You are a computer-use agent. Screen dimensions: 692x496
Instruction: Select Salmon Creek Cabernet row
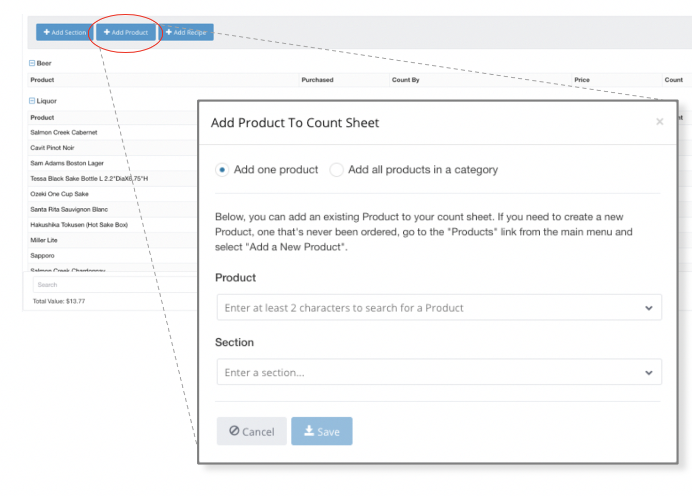(x=64, y=133)
